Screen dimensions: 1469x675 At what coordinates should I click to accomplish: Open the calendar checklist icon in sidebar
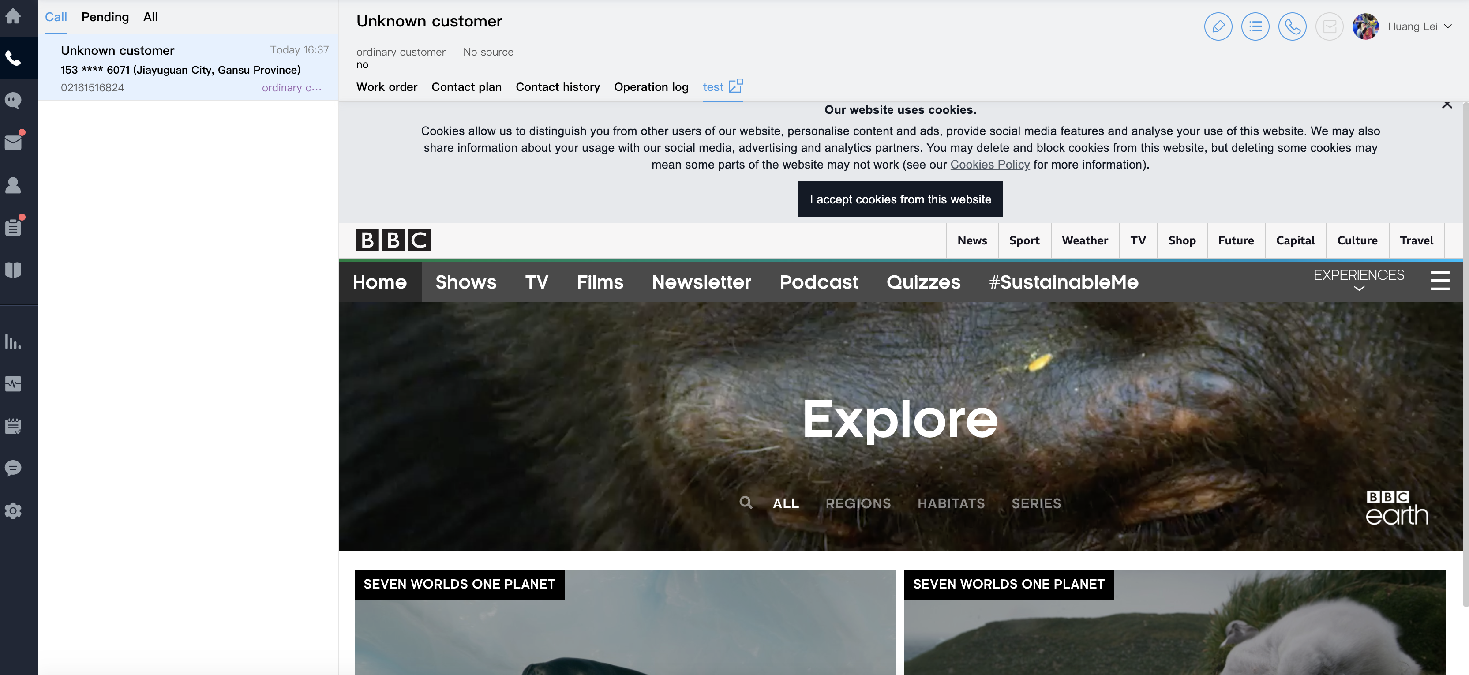click(x=13, y=426)
